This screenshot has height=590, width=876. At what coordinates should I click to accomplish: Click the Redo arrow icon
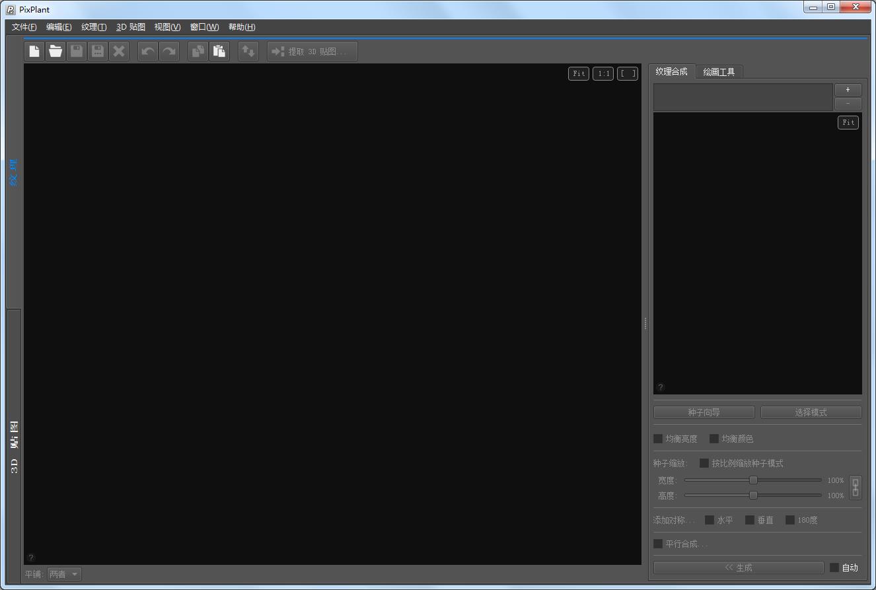tap(169, 51)
